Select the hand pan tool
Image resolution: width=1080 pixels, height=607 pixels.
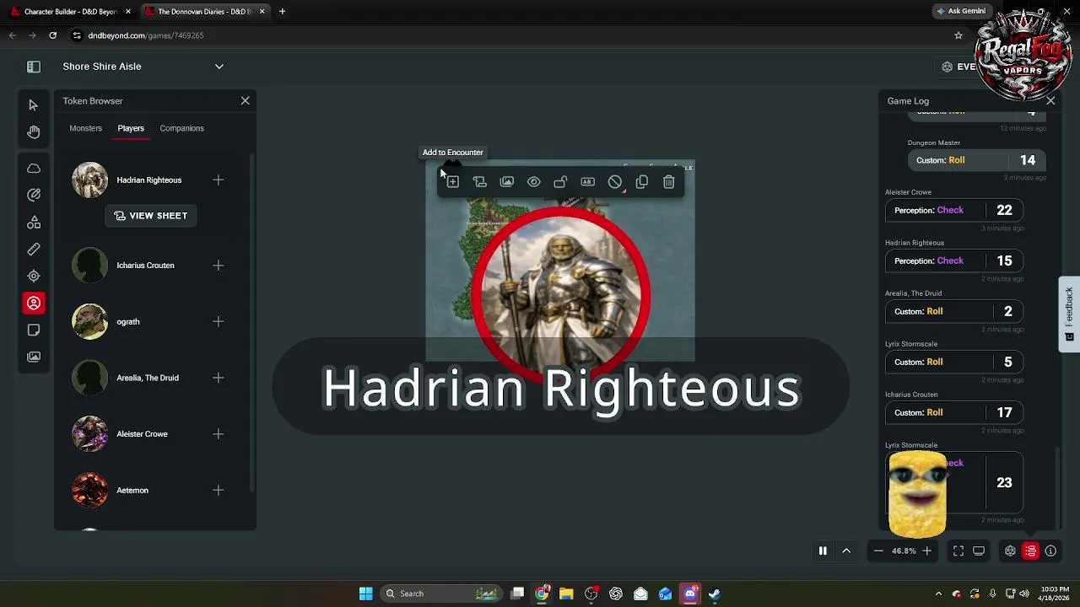(34, 132)
